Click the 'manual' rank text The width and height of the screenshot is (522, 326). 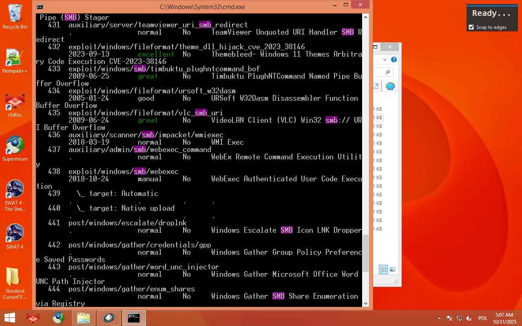pos(150,179)
